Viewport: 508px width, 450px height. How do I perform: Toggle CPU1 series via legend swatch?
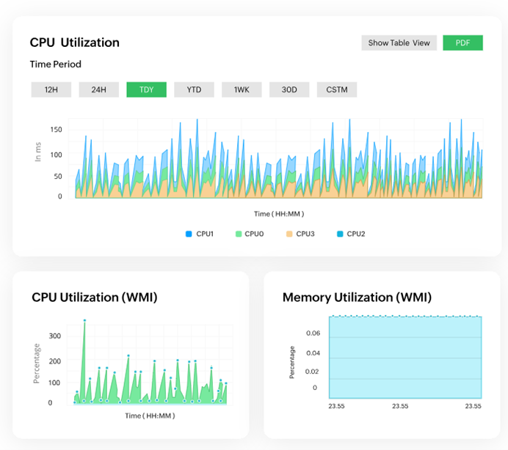(189, 235)
